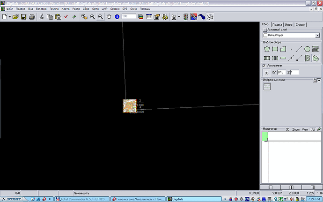Select the zoom window magnifier tool

tap(84, 17)
